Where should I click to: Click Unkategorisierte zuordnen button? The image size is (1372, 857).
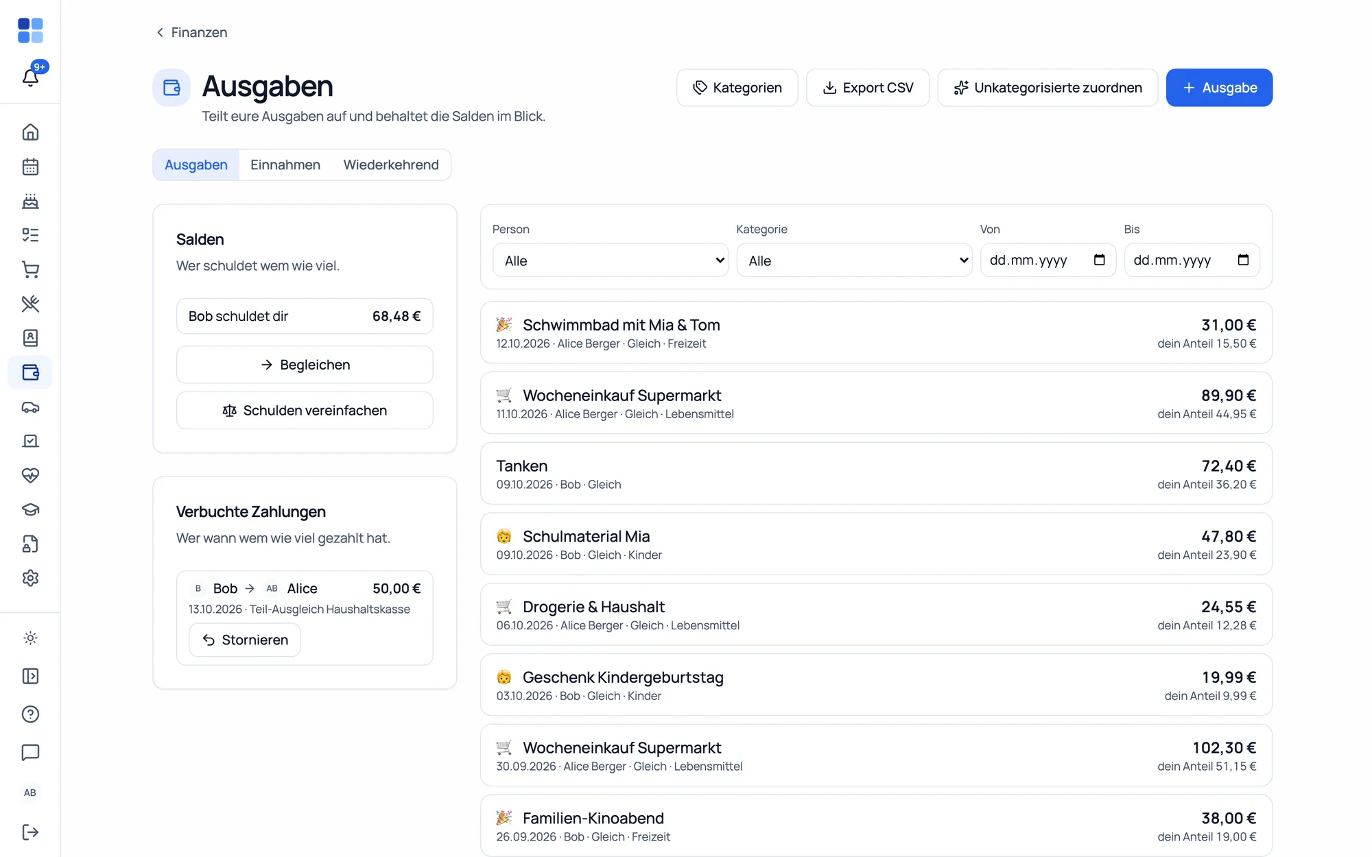pyautogui.click(x=1048, y=88)
